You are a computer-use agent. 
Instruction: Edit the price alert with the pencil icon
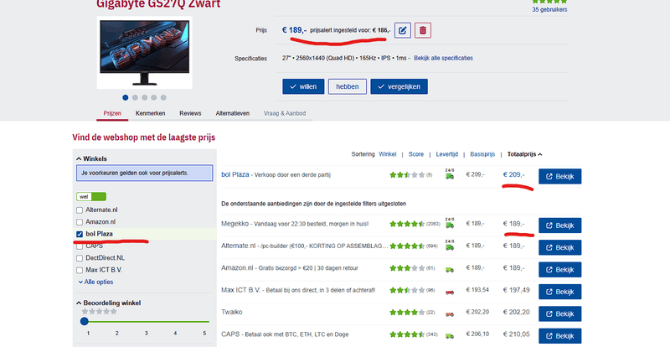[403, 30]
